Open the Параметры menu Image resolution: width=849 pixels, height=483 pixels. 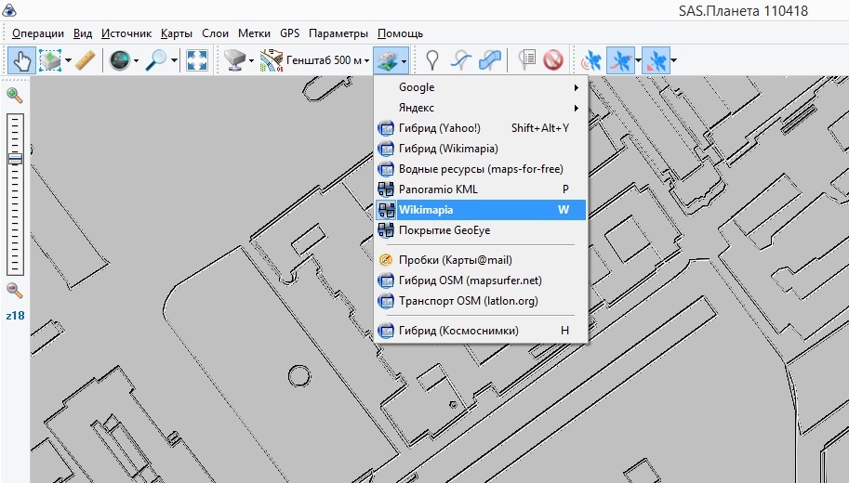338,33
